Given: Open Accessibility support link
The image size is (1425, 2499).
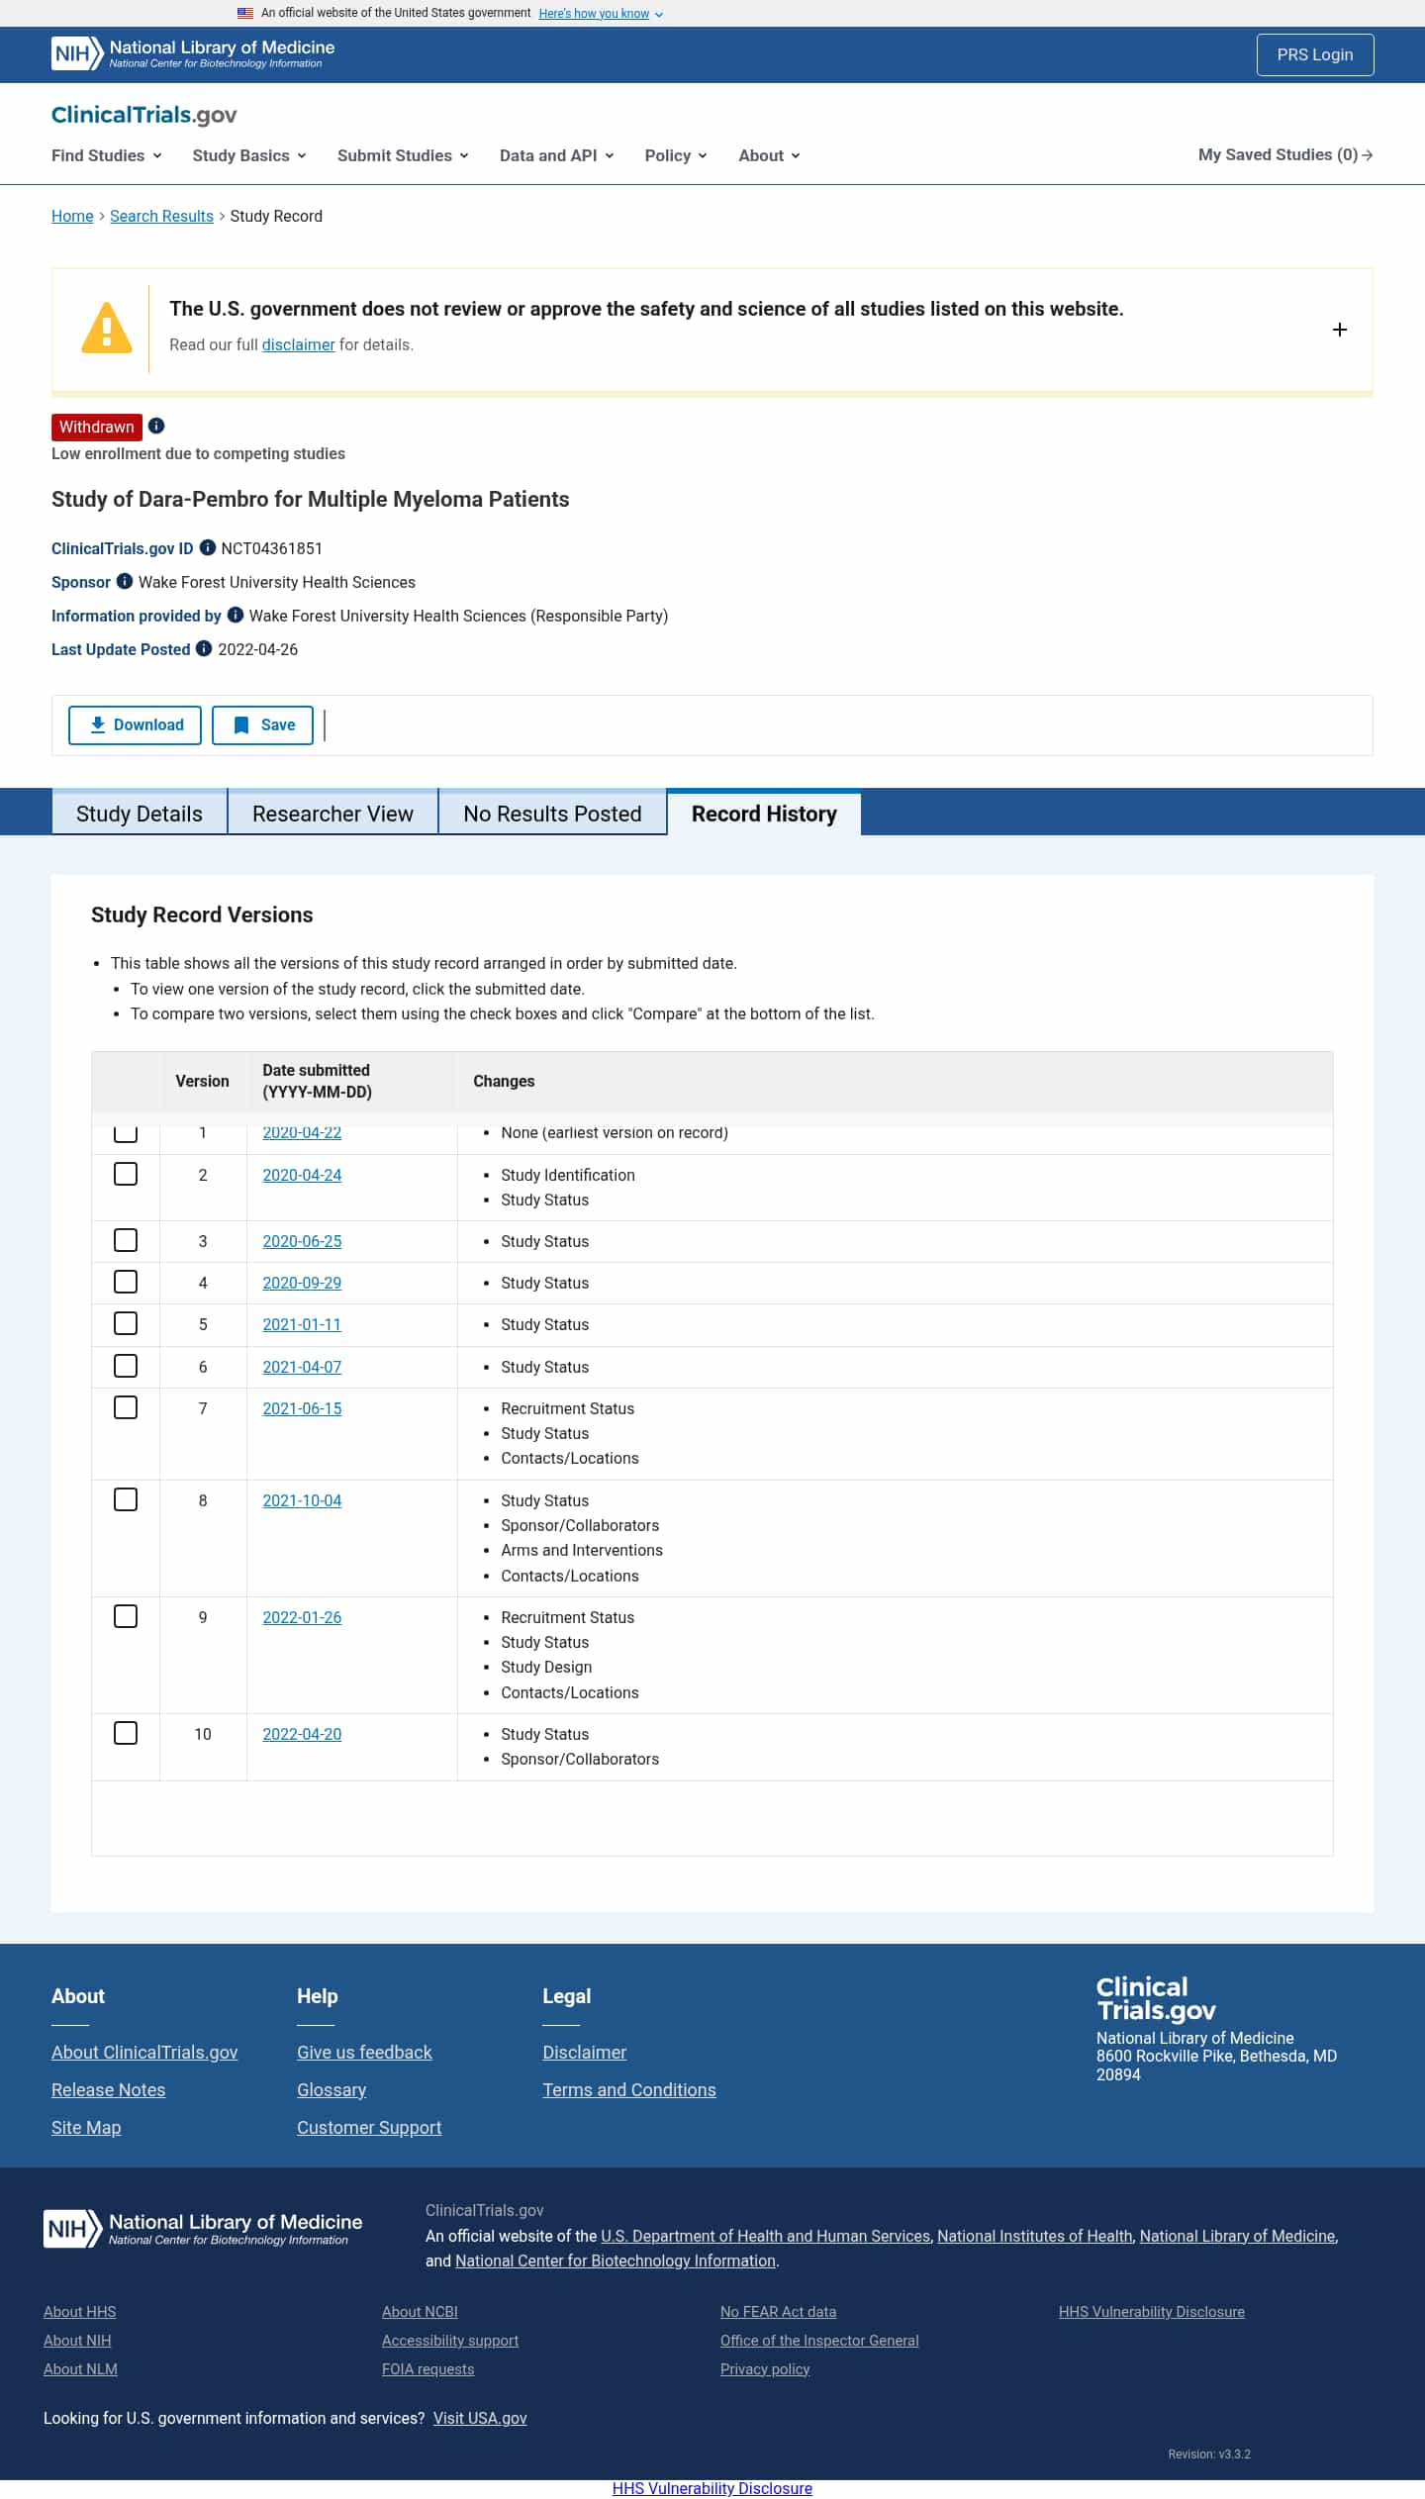Looking at the screenshot, I should [450, 2340].
